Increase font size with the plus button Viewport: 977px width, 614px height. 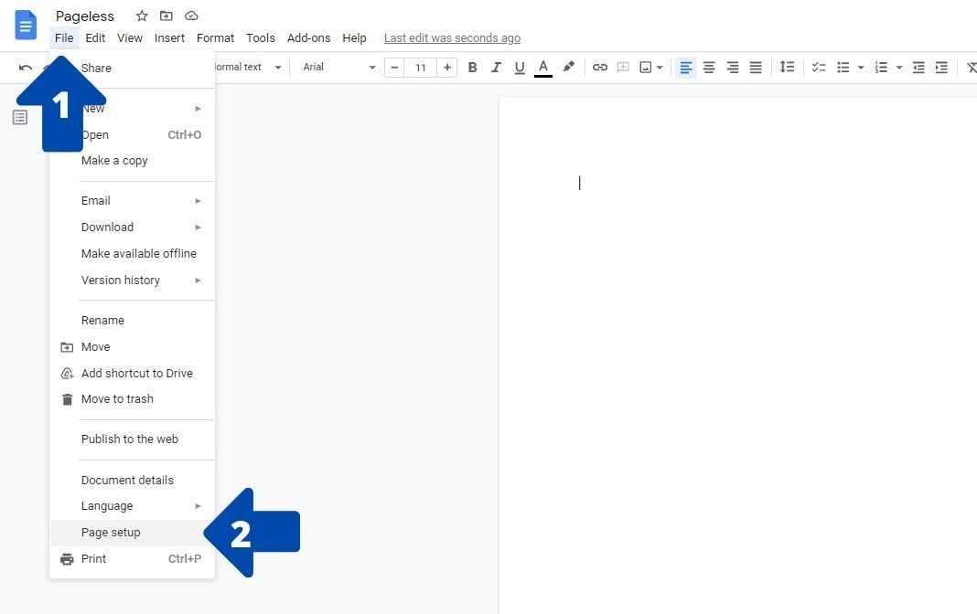[x=447, y=67]
